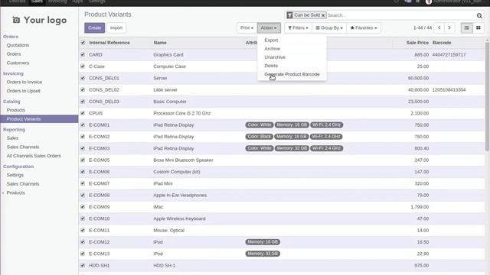Viewport: 490px width, 275px height.
Task: Sort by Sale Price column header
Action: (x=417, y=43)
